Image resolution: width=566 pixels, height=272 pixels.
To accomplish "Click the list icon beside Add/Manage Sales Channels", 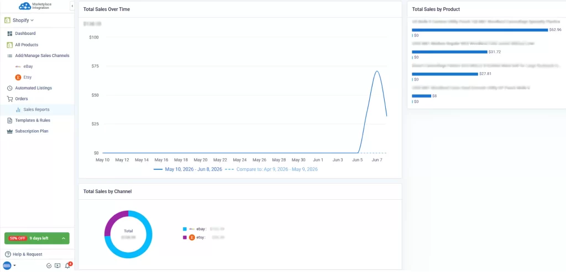I will (10, 56).
